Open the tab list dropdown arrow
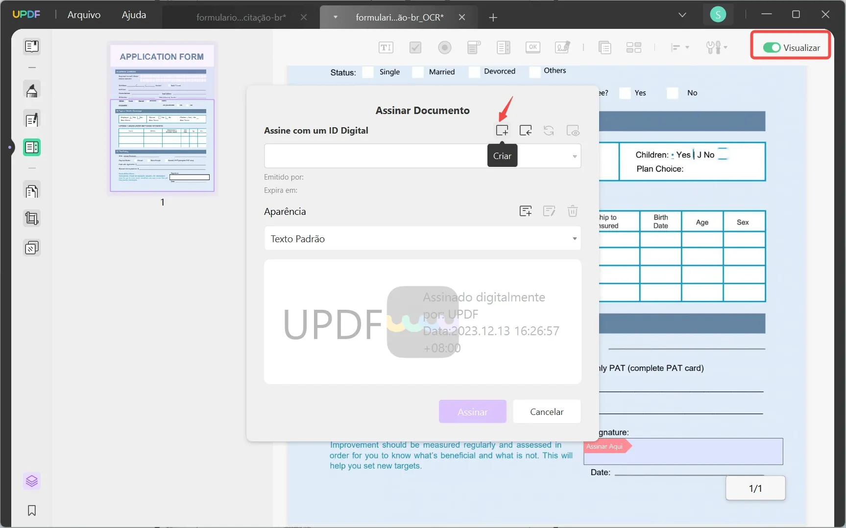This screenshot has height=528, width=846. coord(336,17)
